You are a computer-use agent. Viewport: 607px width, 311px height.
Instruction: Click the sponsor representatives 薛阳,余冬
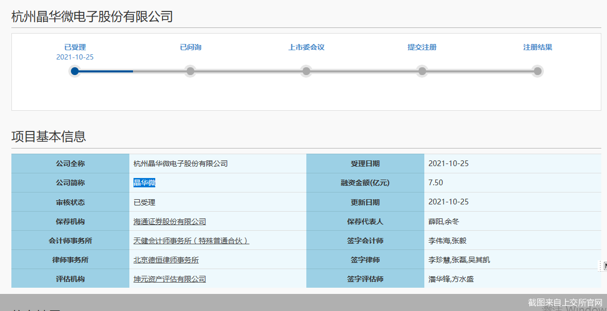point(443,221)
